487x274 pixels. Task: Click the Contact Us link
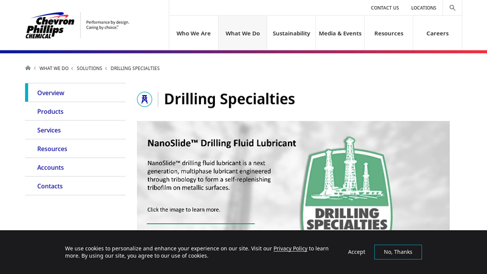(385, 8)
